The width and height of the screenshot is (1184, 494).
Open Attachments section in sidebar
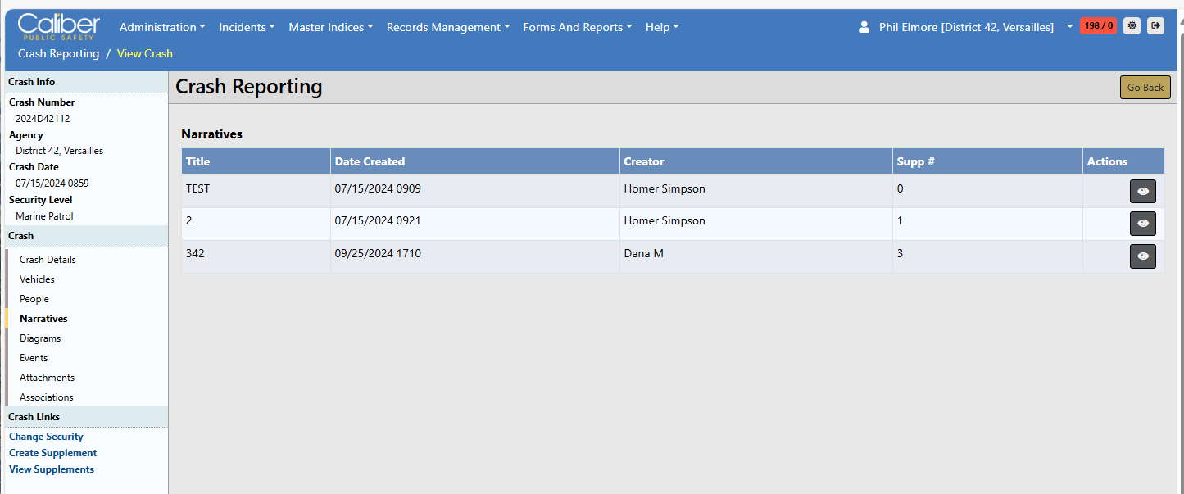coord(47,378)
